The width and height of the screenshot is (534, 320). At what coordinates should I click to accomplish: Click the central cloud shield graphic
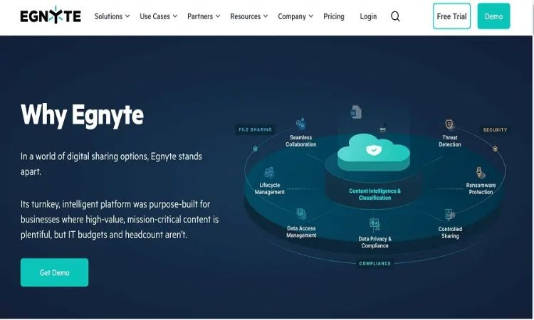click(374, 151)
